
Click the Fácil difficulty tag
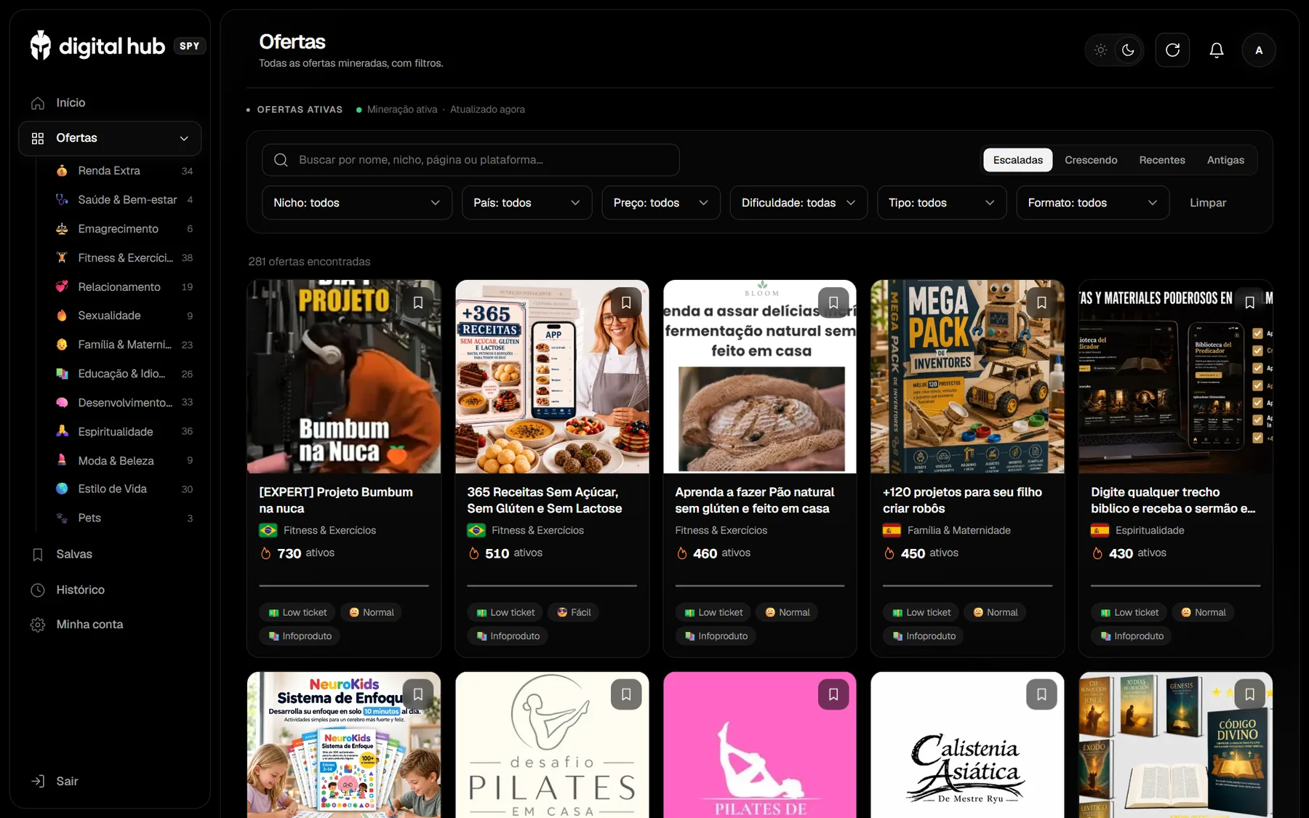pyautogui.click(x=573, y=613)
